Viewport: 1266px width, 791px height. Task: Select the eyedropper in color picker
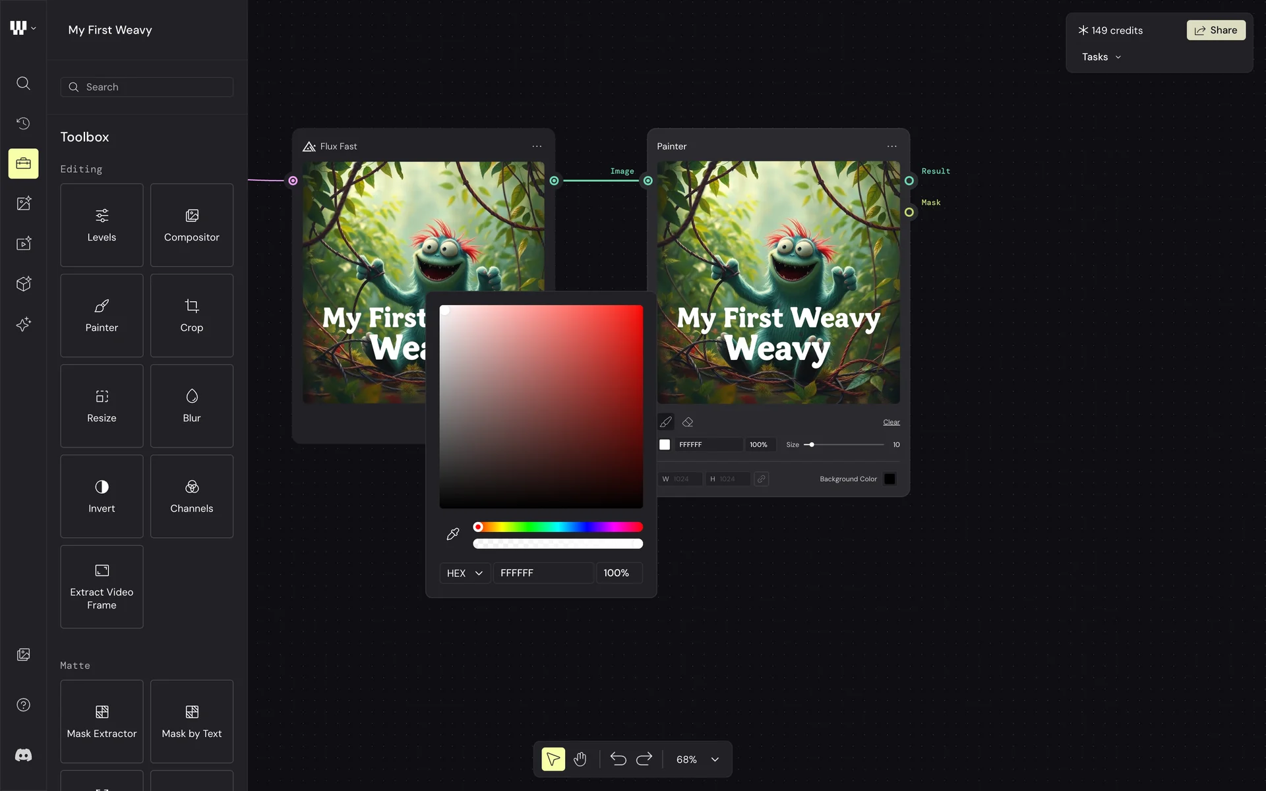point(453,534)
